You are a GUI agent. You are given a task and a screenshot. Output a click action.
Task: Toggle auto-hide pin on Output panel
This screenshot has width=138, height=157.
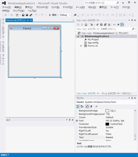[x=70, y=120]
